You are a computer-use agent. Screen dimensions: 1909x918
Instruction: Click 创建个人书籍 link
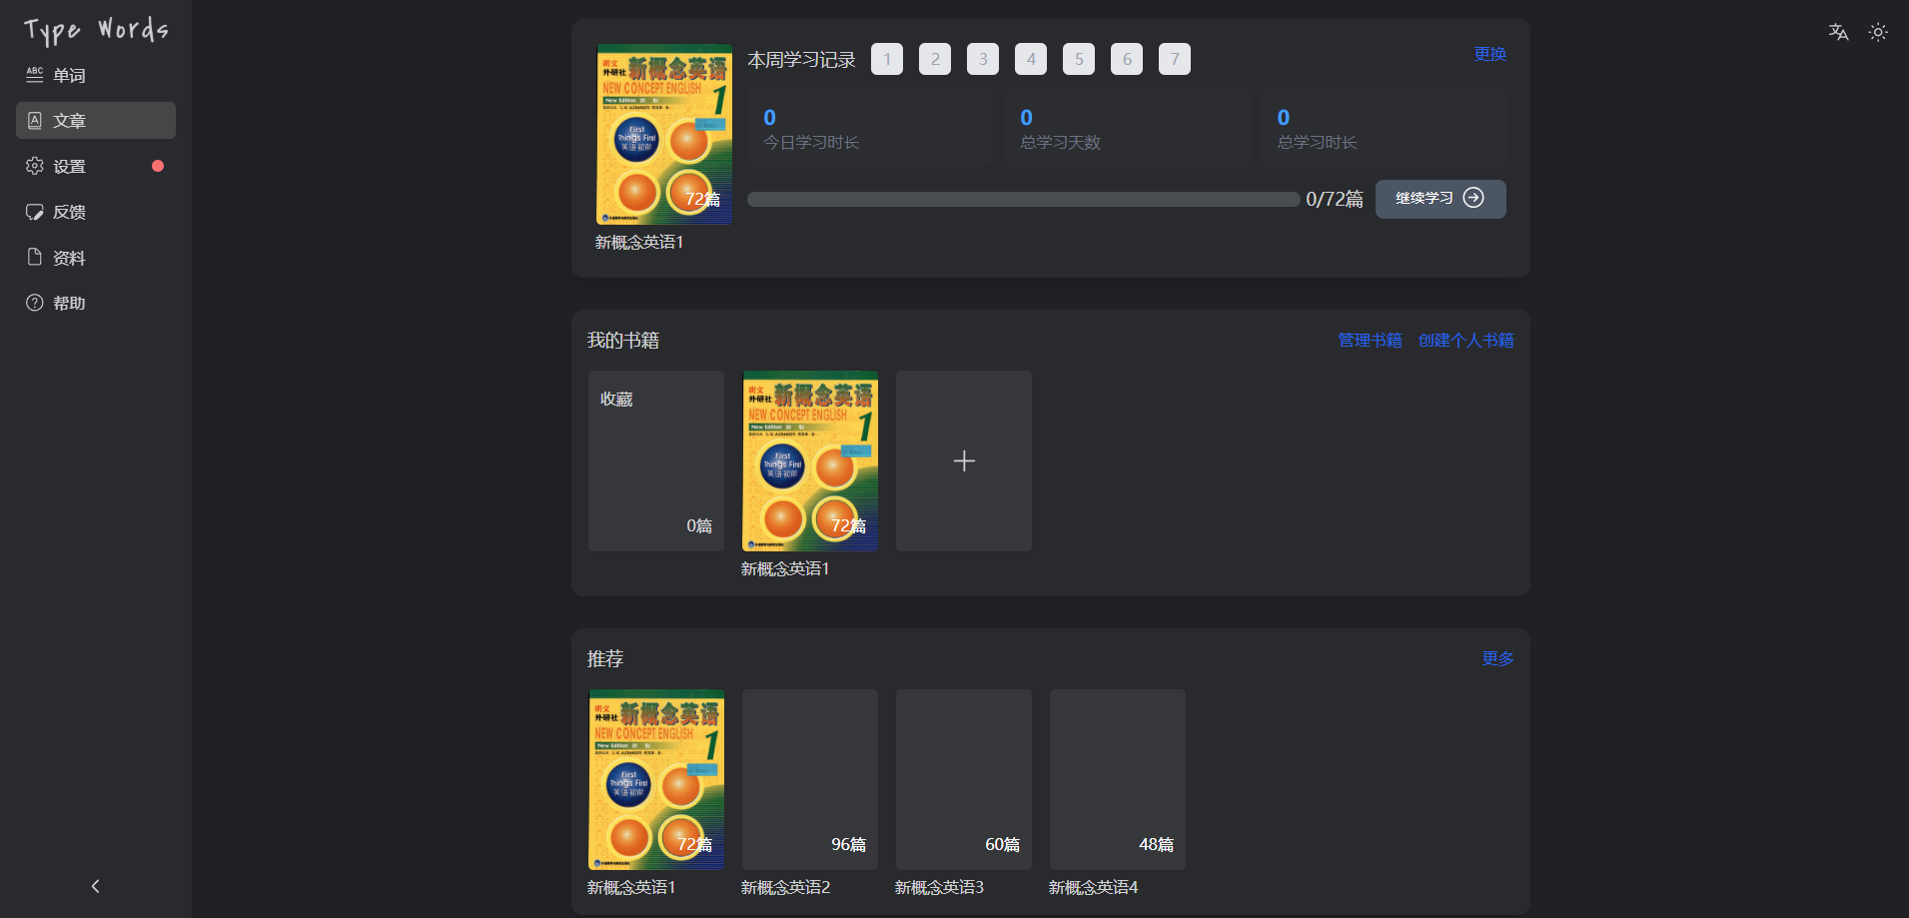click(x=1465, y=341)
